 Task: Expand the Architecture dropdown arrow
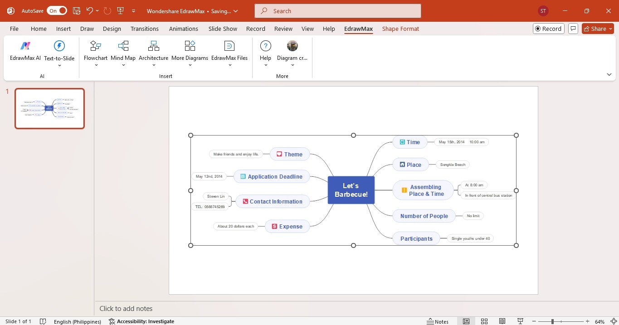154,65
